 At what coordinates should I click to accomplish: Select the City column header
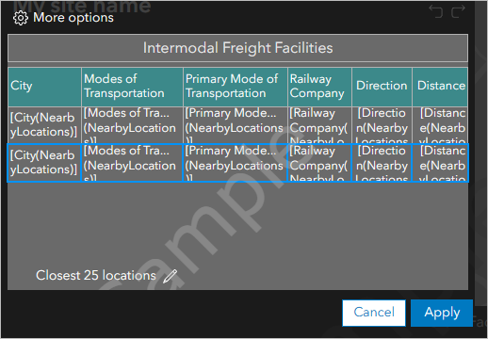pos(44,87)
